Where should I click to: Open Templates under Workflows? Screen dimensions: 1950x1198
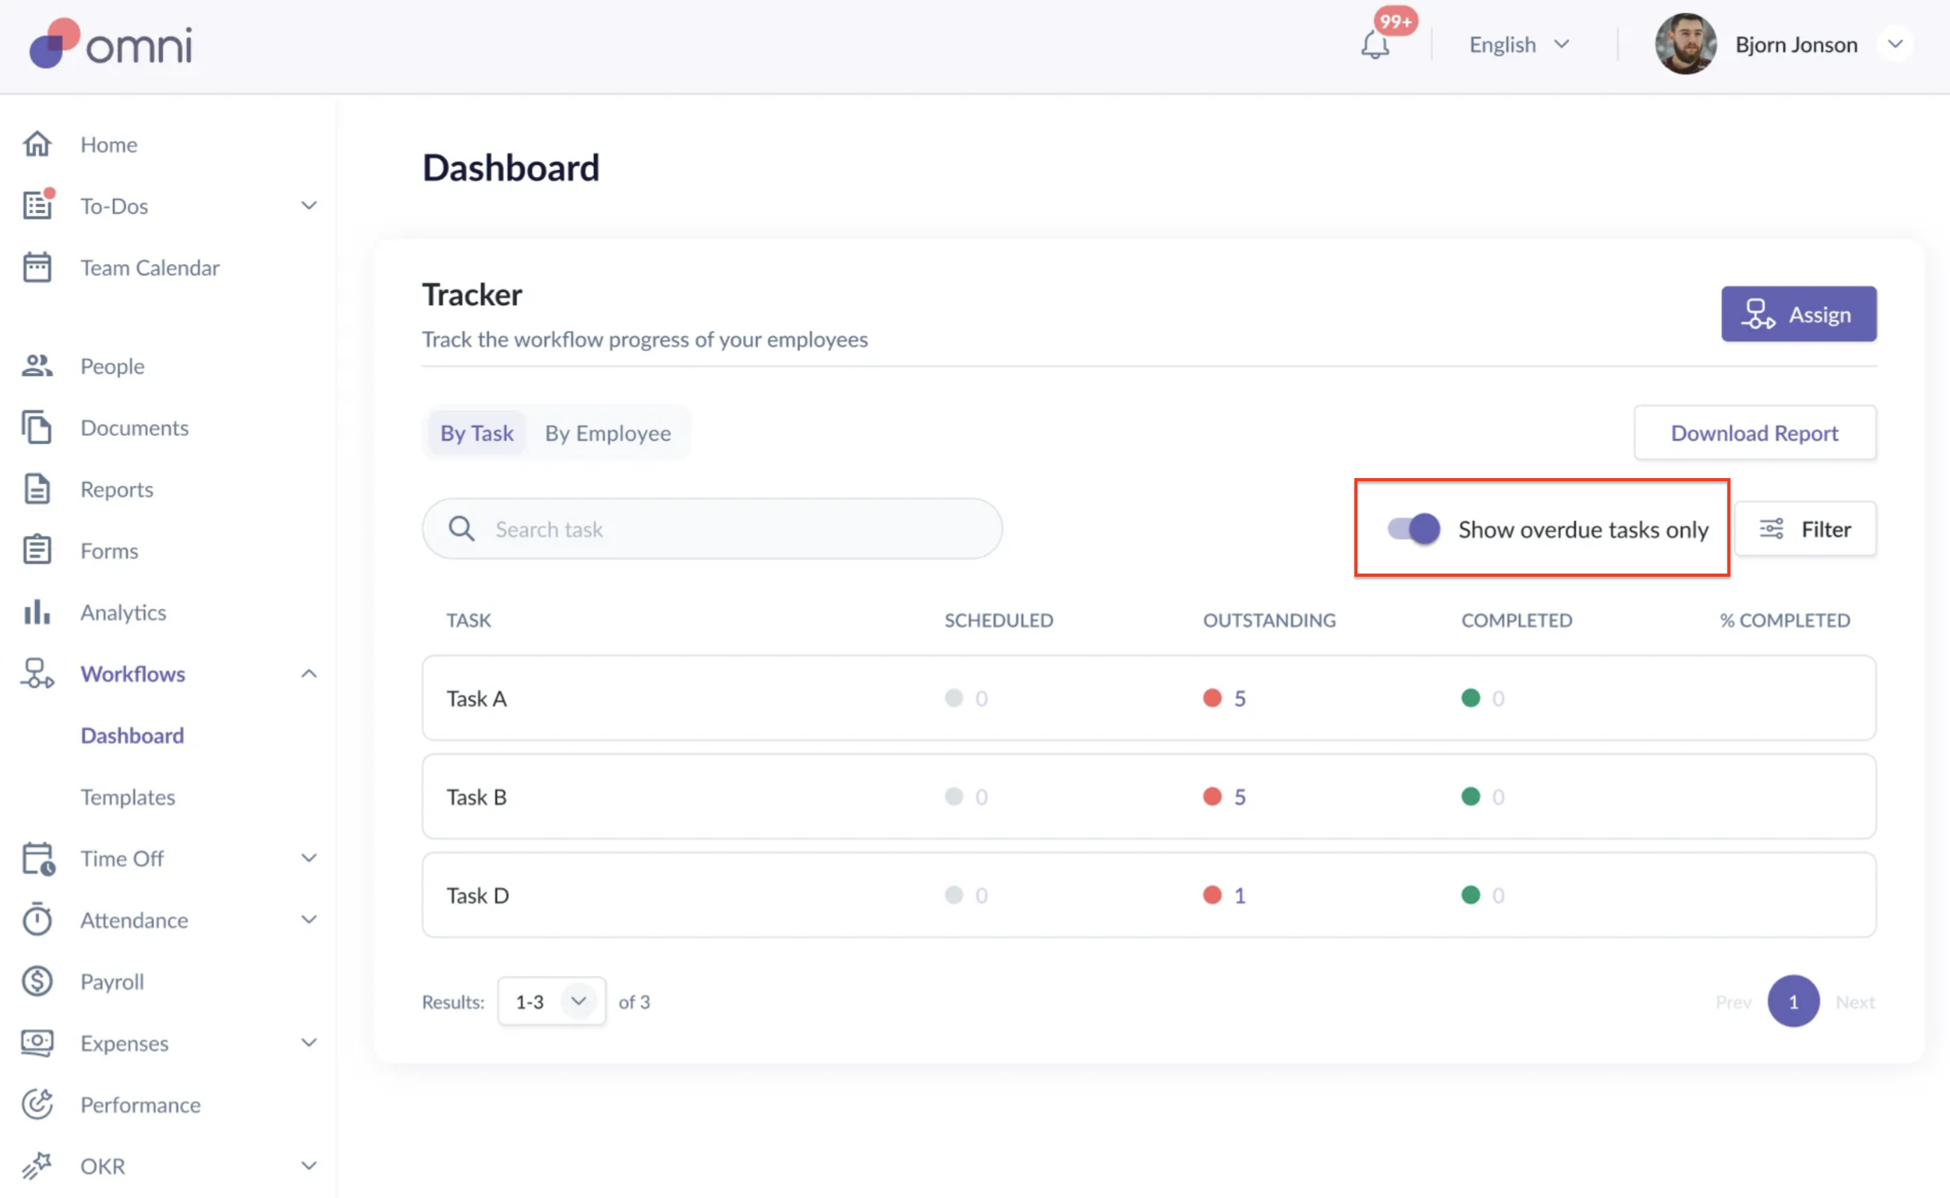coord(128,797)
